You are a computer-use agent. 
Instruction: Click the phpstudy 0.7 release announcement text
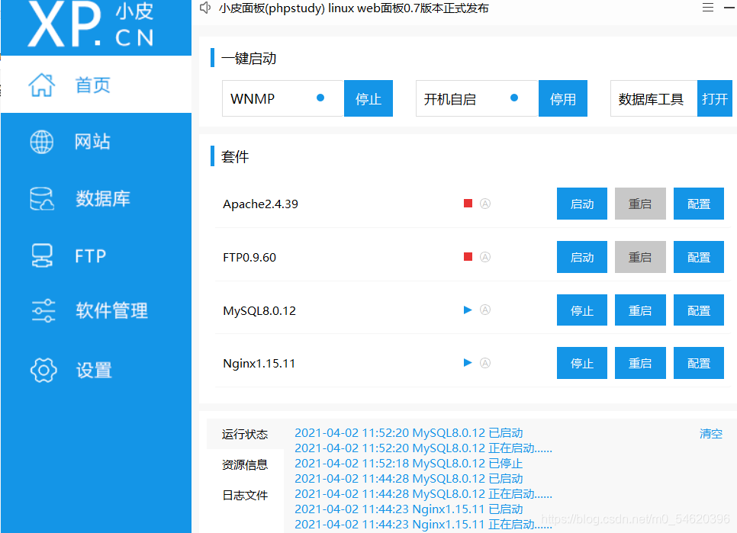[353, 8]
